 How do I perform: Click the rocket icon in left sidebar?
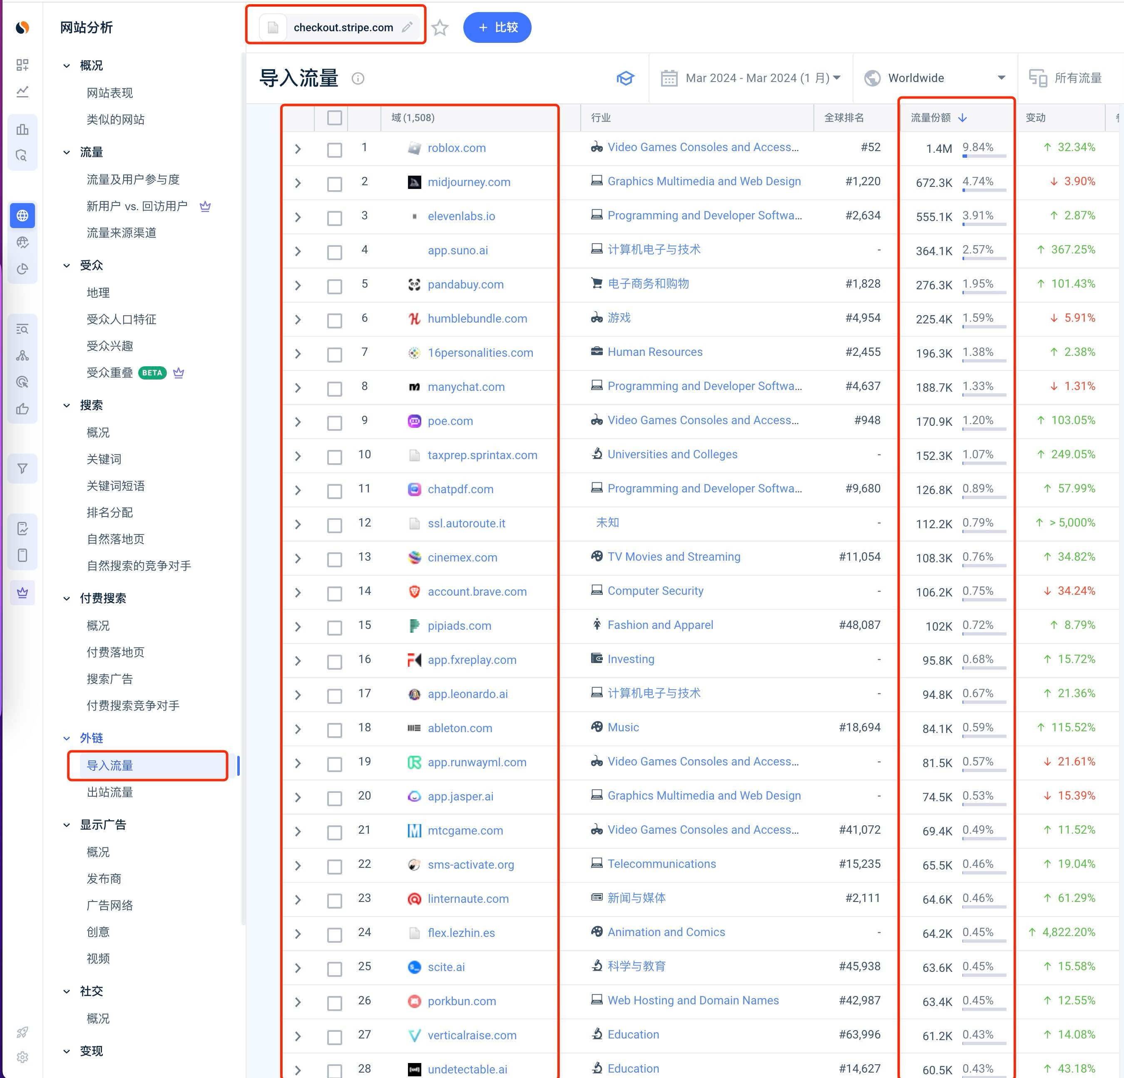[x=22, y=1032]
